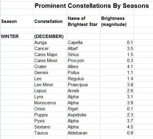Screen dimensions: 153x139
Task: Select the Aspidiske star cell
Action: [x=84, y=115]
